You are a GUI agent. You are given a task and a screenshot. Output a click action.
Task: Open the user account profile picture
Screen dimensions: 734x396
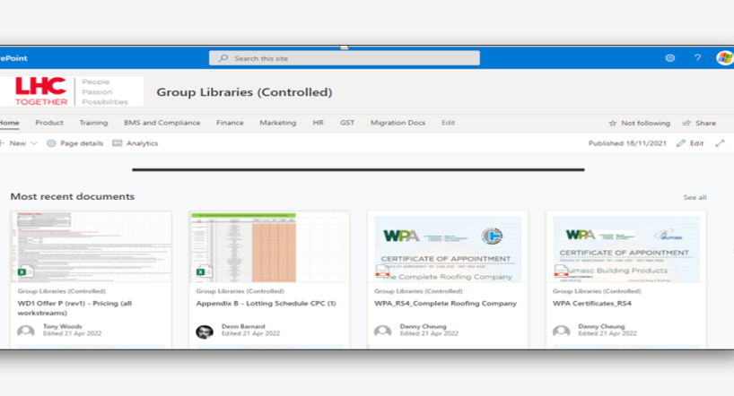pyautogui.click(x=724, y=58)
